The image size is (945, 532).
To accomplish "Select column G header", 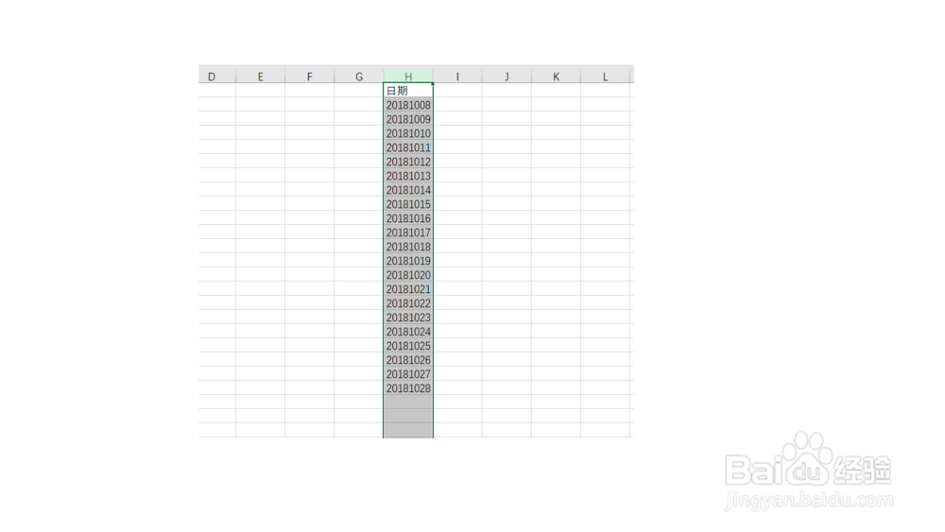I will (x=358, y=76).
